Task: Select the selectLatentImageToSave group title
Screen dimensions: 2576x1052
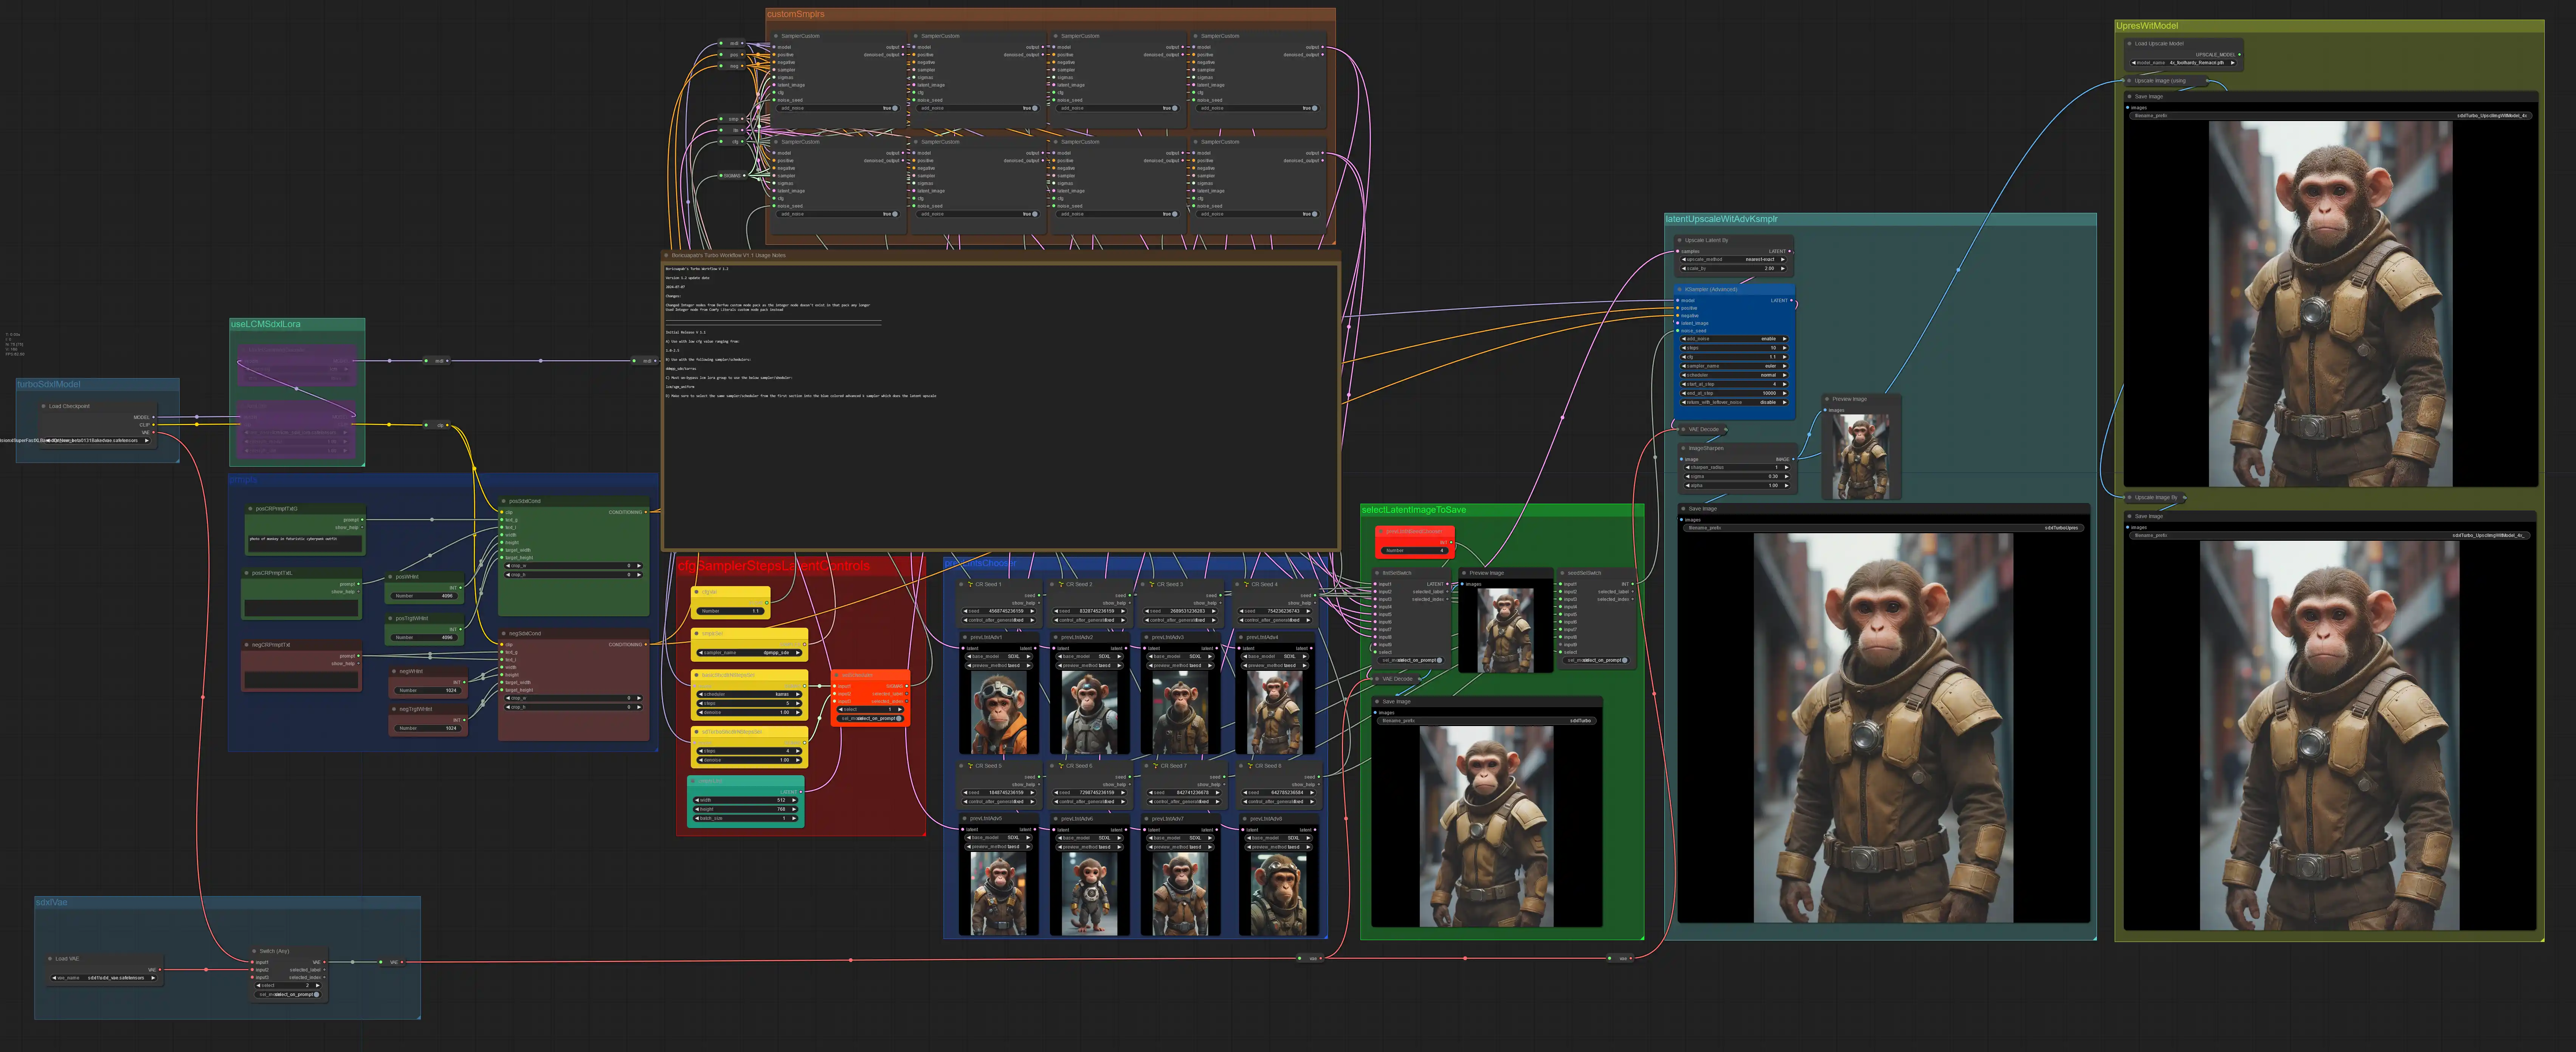Action: pos(1414,510)
